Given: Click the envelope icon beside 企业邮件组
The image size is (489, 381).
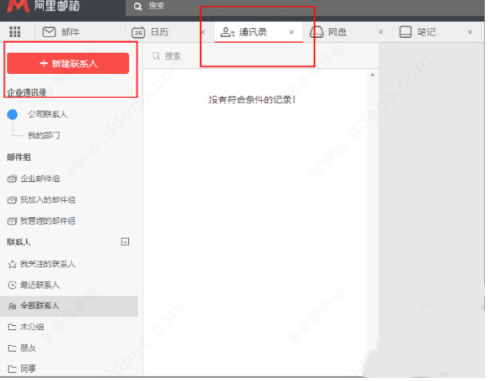Looking at the screenshot, I should point(12,179).
